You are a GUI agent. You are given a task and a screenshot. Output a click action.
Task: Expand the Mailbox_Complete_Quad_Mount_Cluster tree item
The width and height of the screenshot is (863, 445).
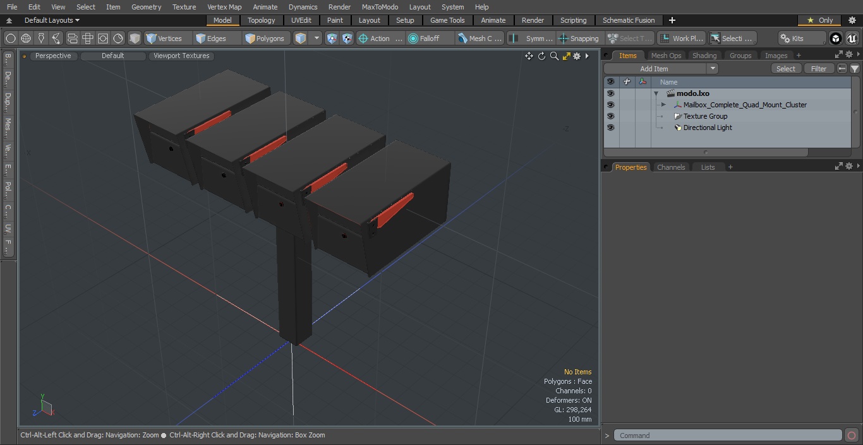pyautogui.click(x=663, y=105)
